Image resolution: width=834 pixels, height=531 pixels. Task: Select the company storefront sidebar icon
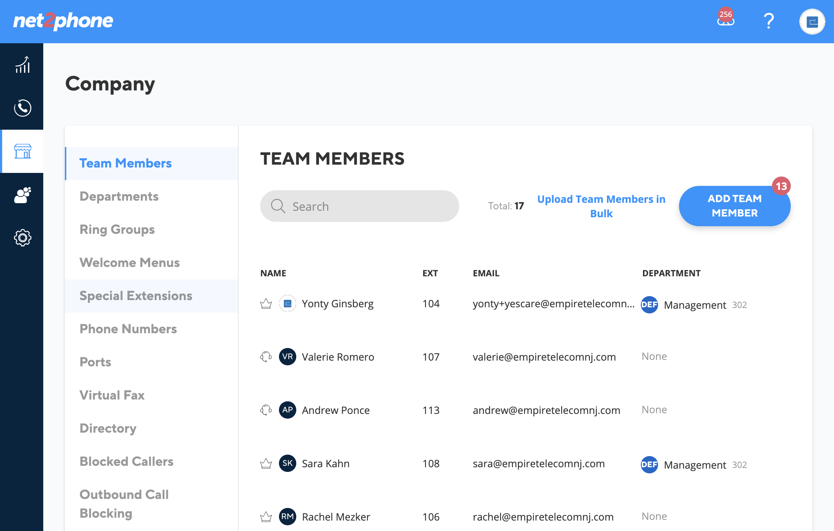[22, 151]
